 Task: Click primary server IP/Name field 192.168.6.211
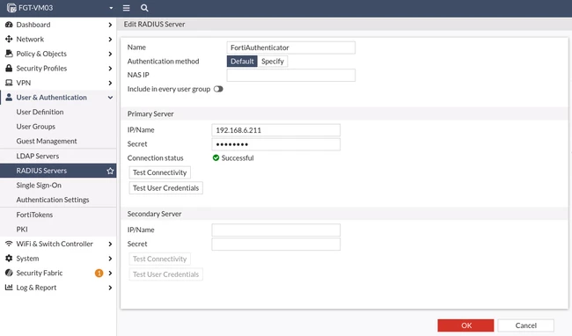(275, 130)
